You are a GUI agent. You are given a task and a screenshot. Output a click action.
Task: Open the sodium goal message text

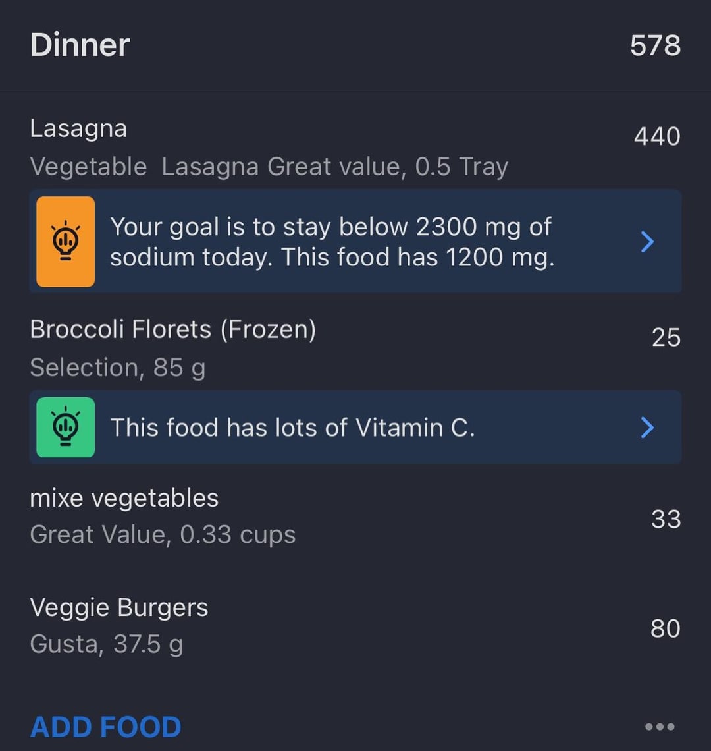tap(331, 242)
